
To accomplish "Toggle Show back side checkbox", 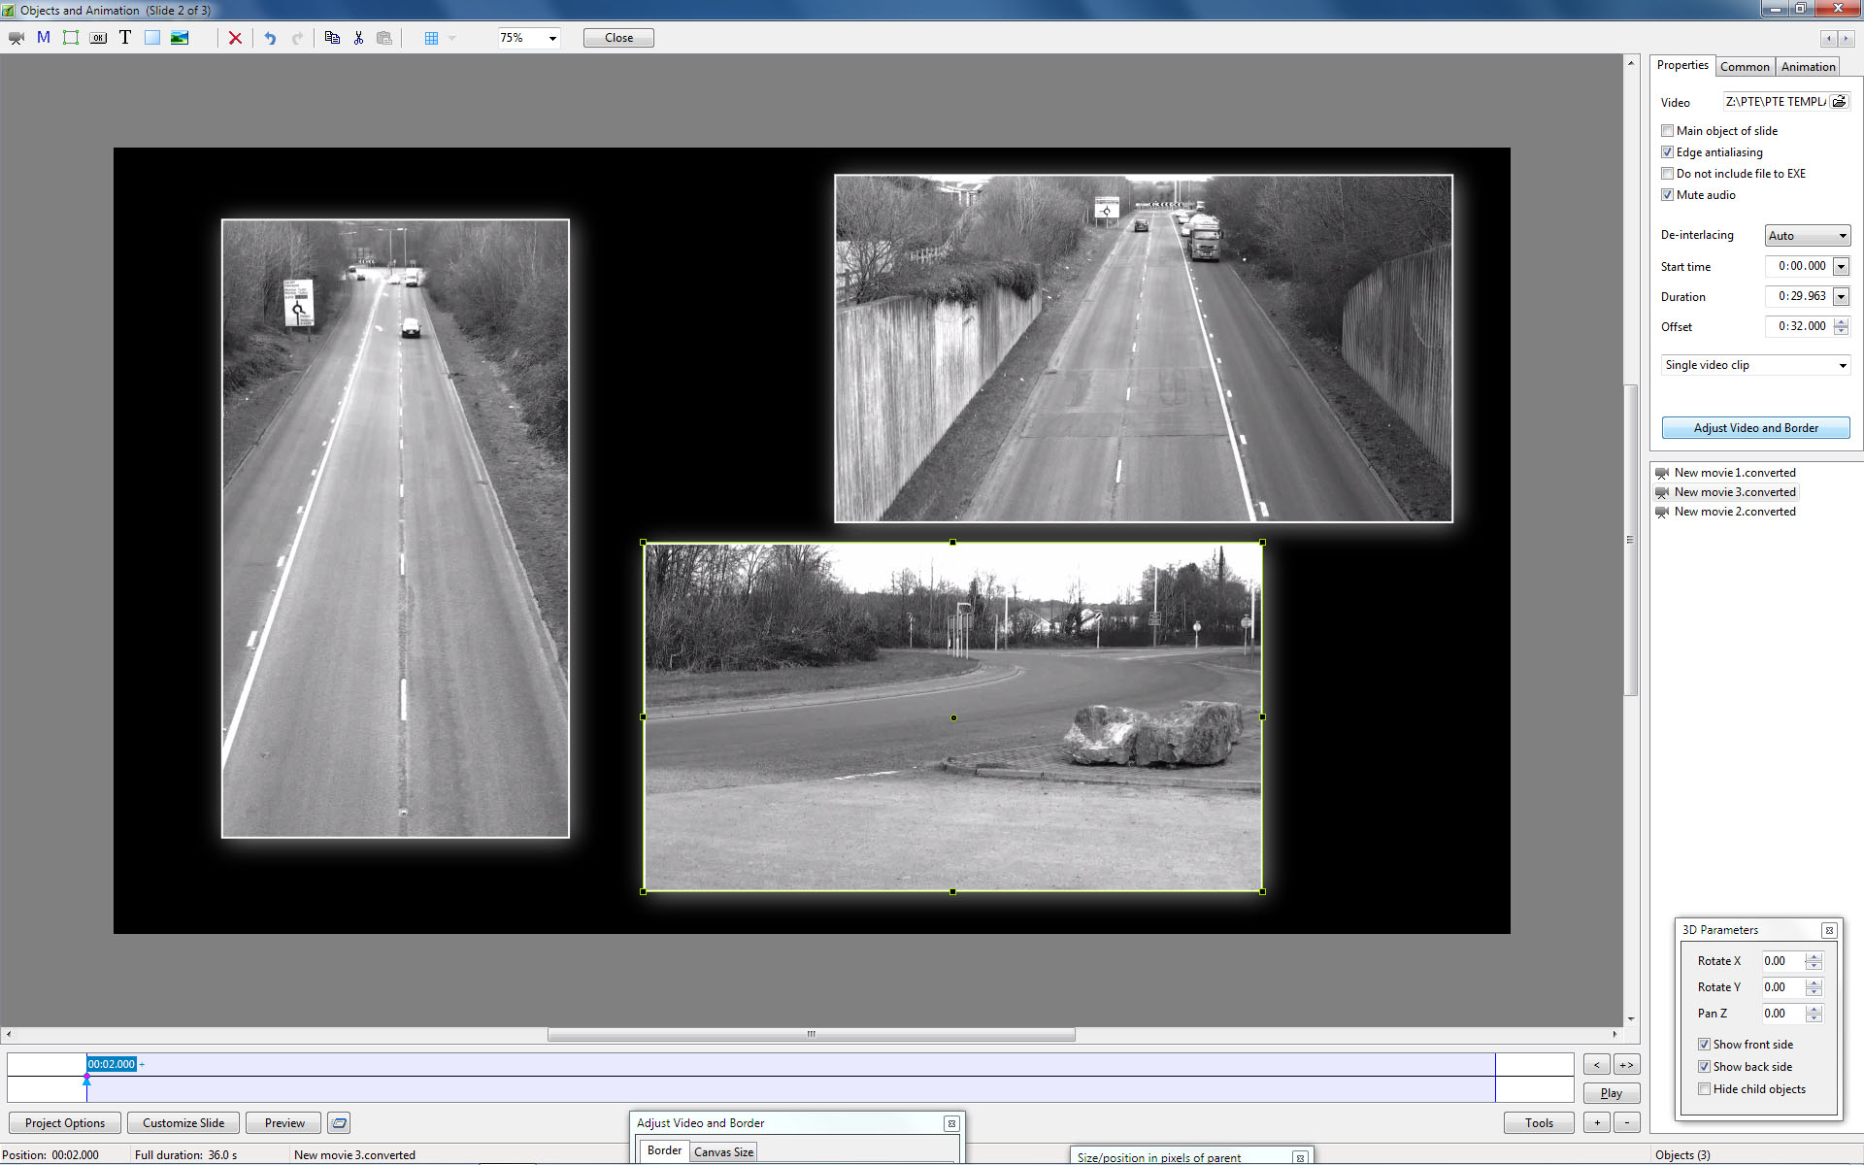I will (1704, 1067).
